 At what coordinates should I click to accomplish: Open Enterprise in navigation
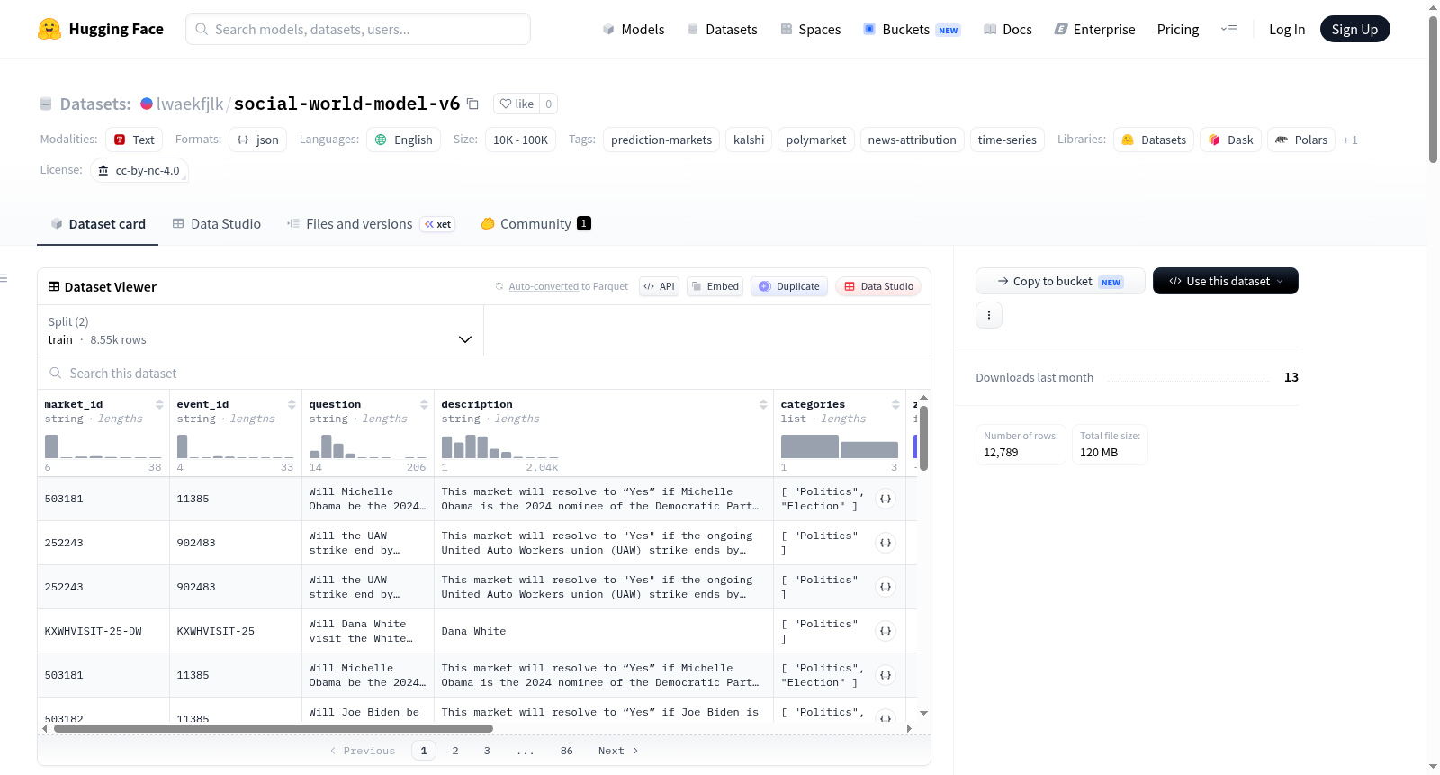click(x=1094, y=29)
